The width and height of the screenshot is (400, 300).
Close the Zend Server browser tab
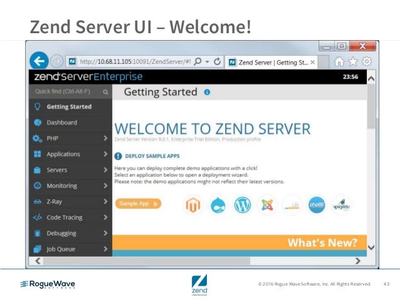pos(313,62)
